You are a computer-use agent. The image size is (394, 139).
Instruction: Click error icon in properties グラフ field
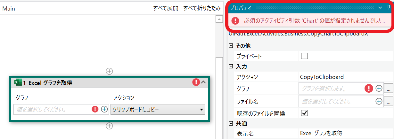[369, 88]
